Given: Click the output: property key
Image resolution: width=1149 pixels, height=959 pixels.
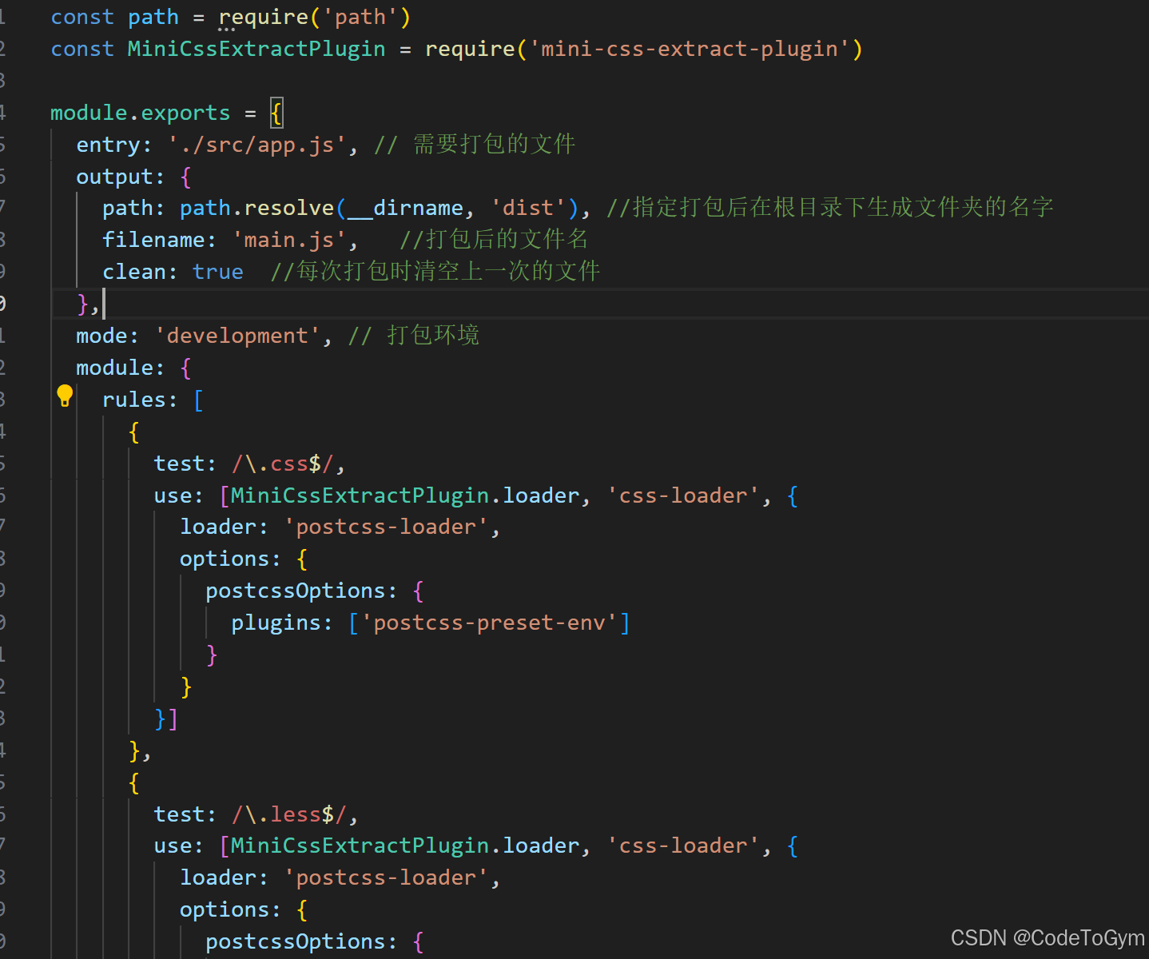Looking at the screenshot, I should pyautogui.click(x=120, y=177).
